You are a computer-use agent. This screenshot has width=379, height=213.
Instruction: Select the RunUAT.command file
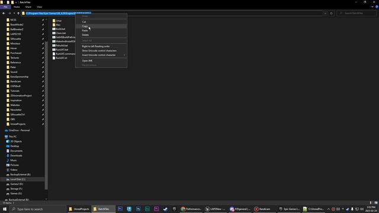[x=63, y=54]
